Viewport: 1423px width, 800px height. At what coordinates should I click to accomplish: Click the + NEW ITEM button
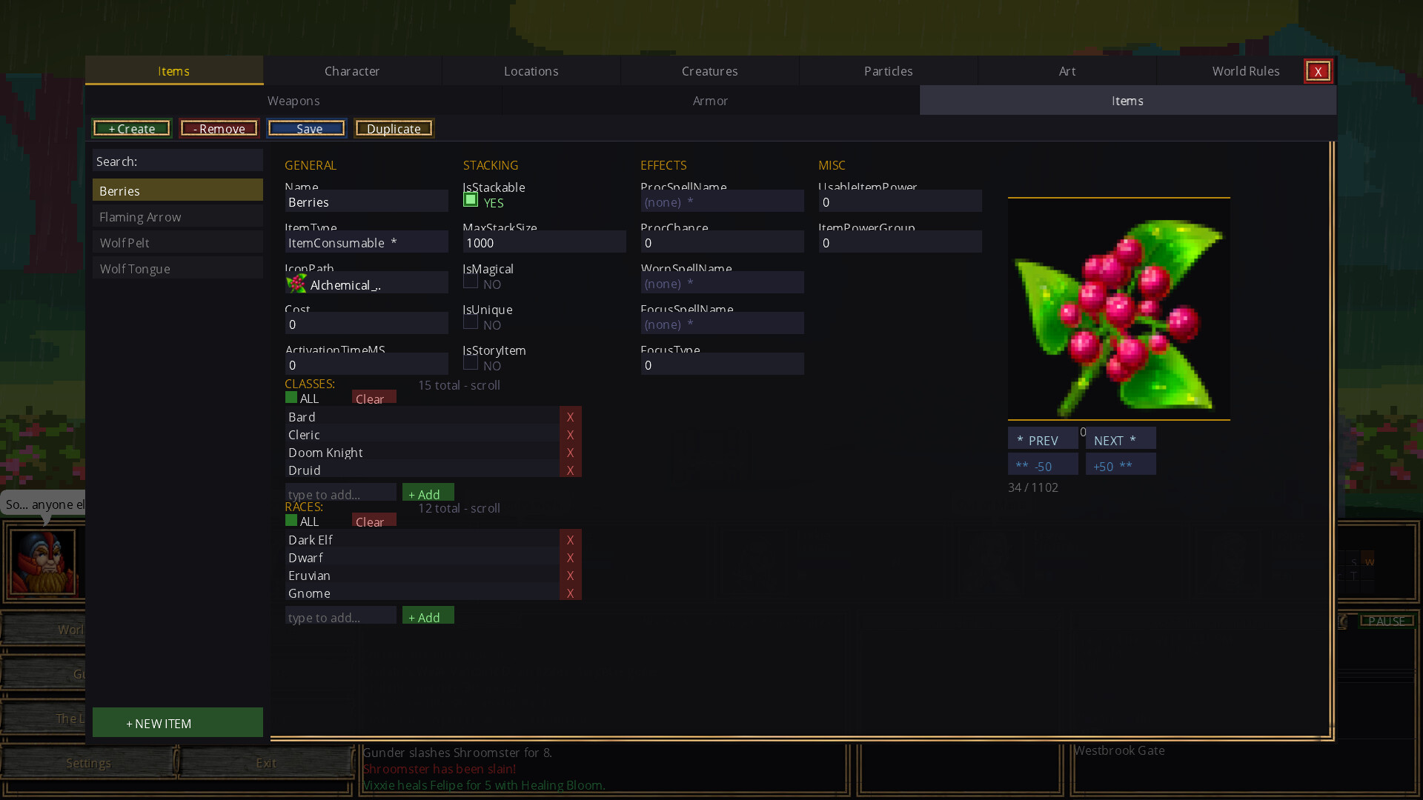point(178,723)
